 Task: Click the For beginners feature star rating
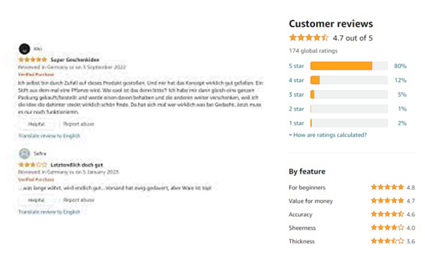click(387, 187)
